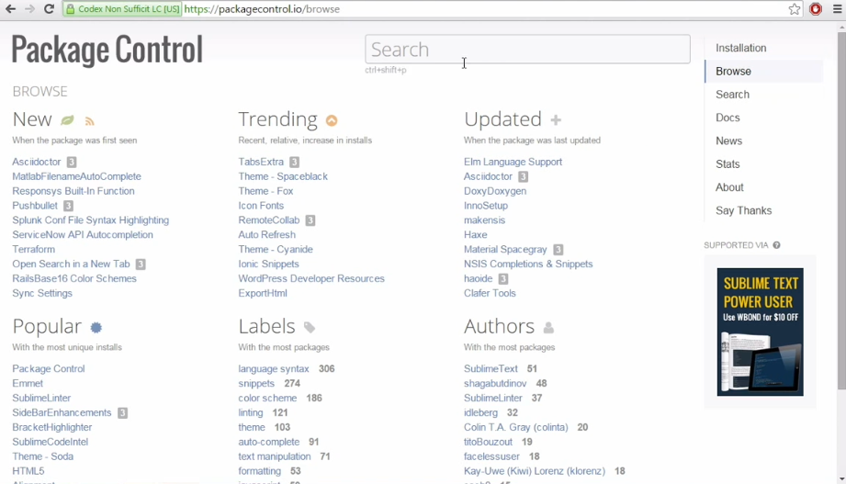Click the ST3 badge next to Material Spacegray
This screenshot has width=846, height=484.
(x=558, y=249)
